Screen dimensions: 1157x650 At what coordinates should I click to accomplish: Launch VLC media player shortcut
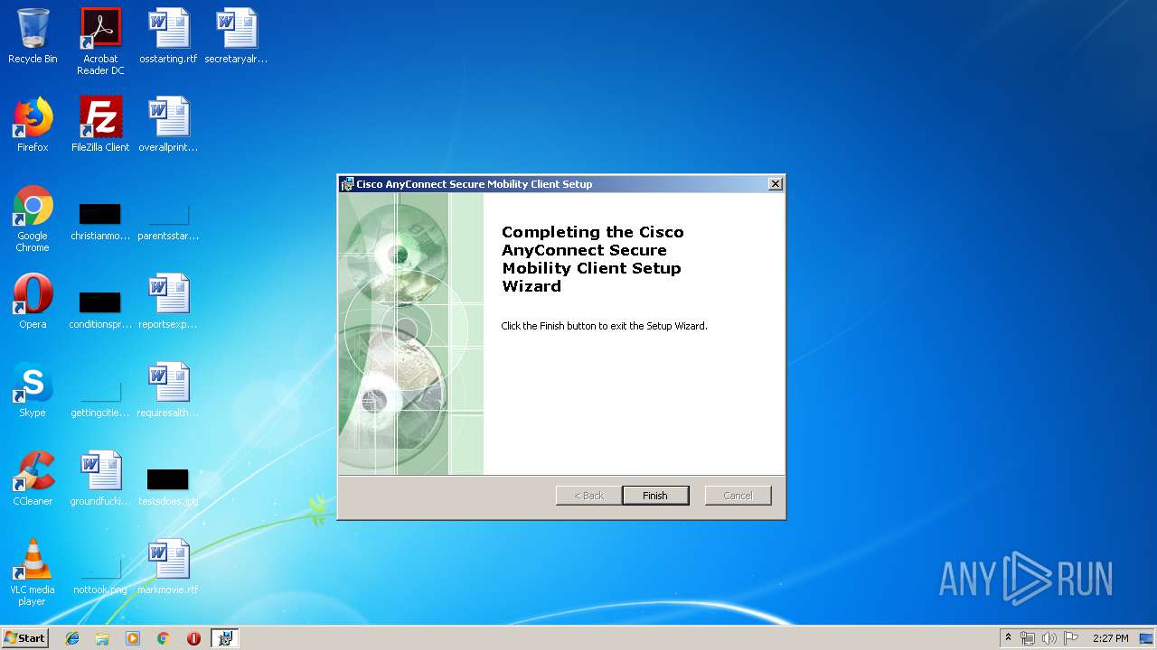[33, 572]
